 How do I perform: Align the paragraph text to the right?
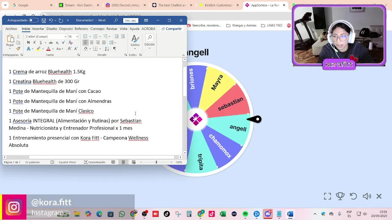[x=98, y=42]
